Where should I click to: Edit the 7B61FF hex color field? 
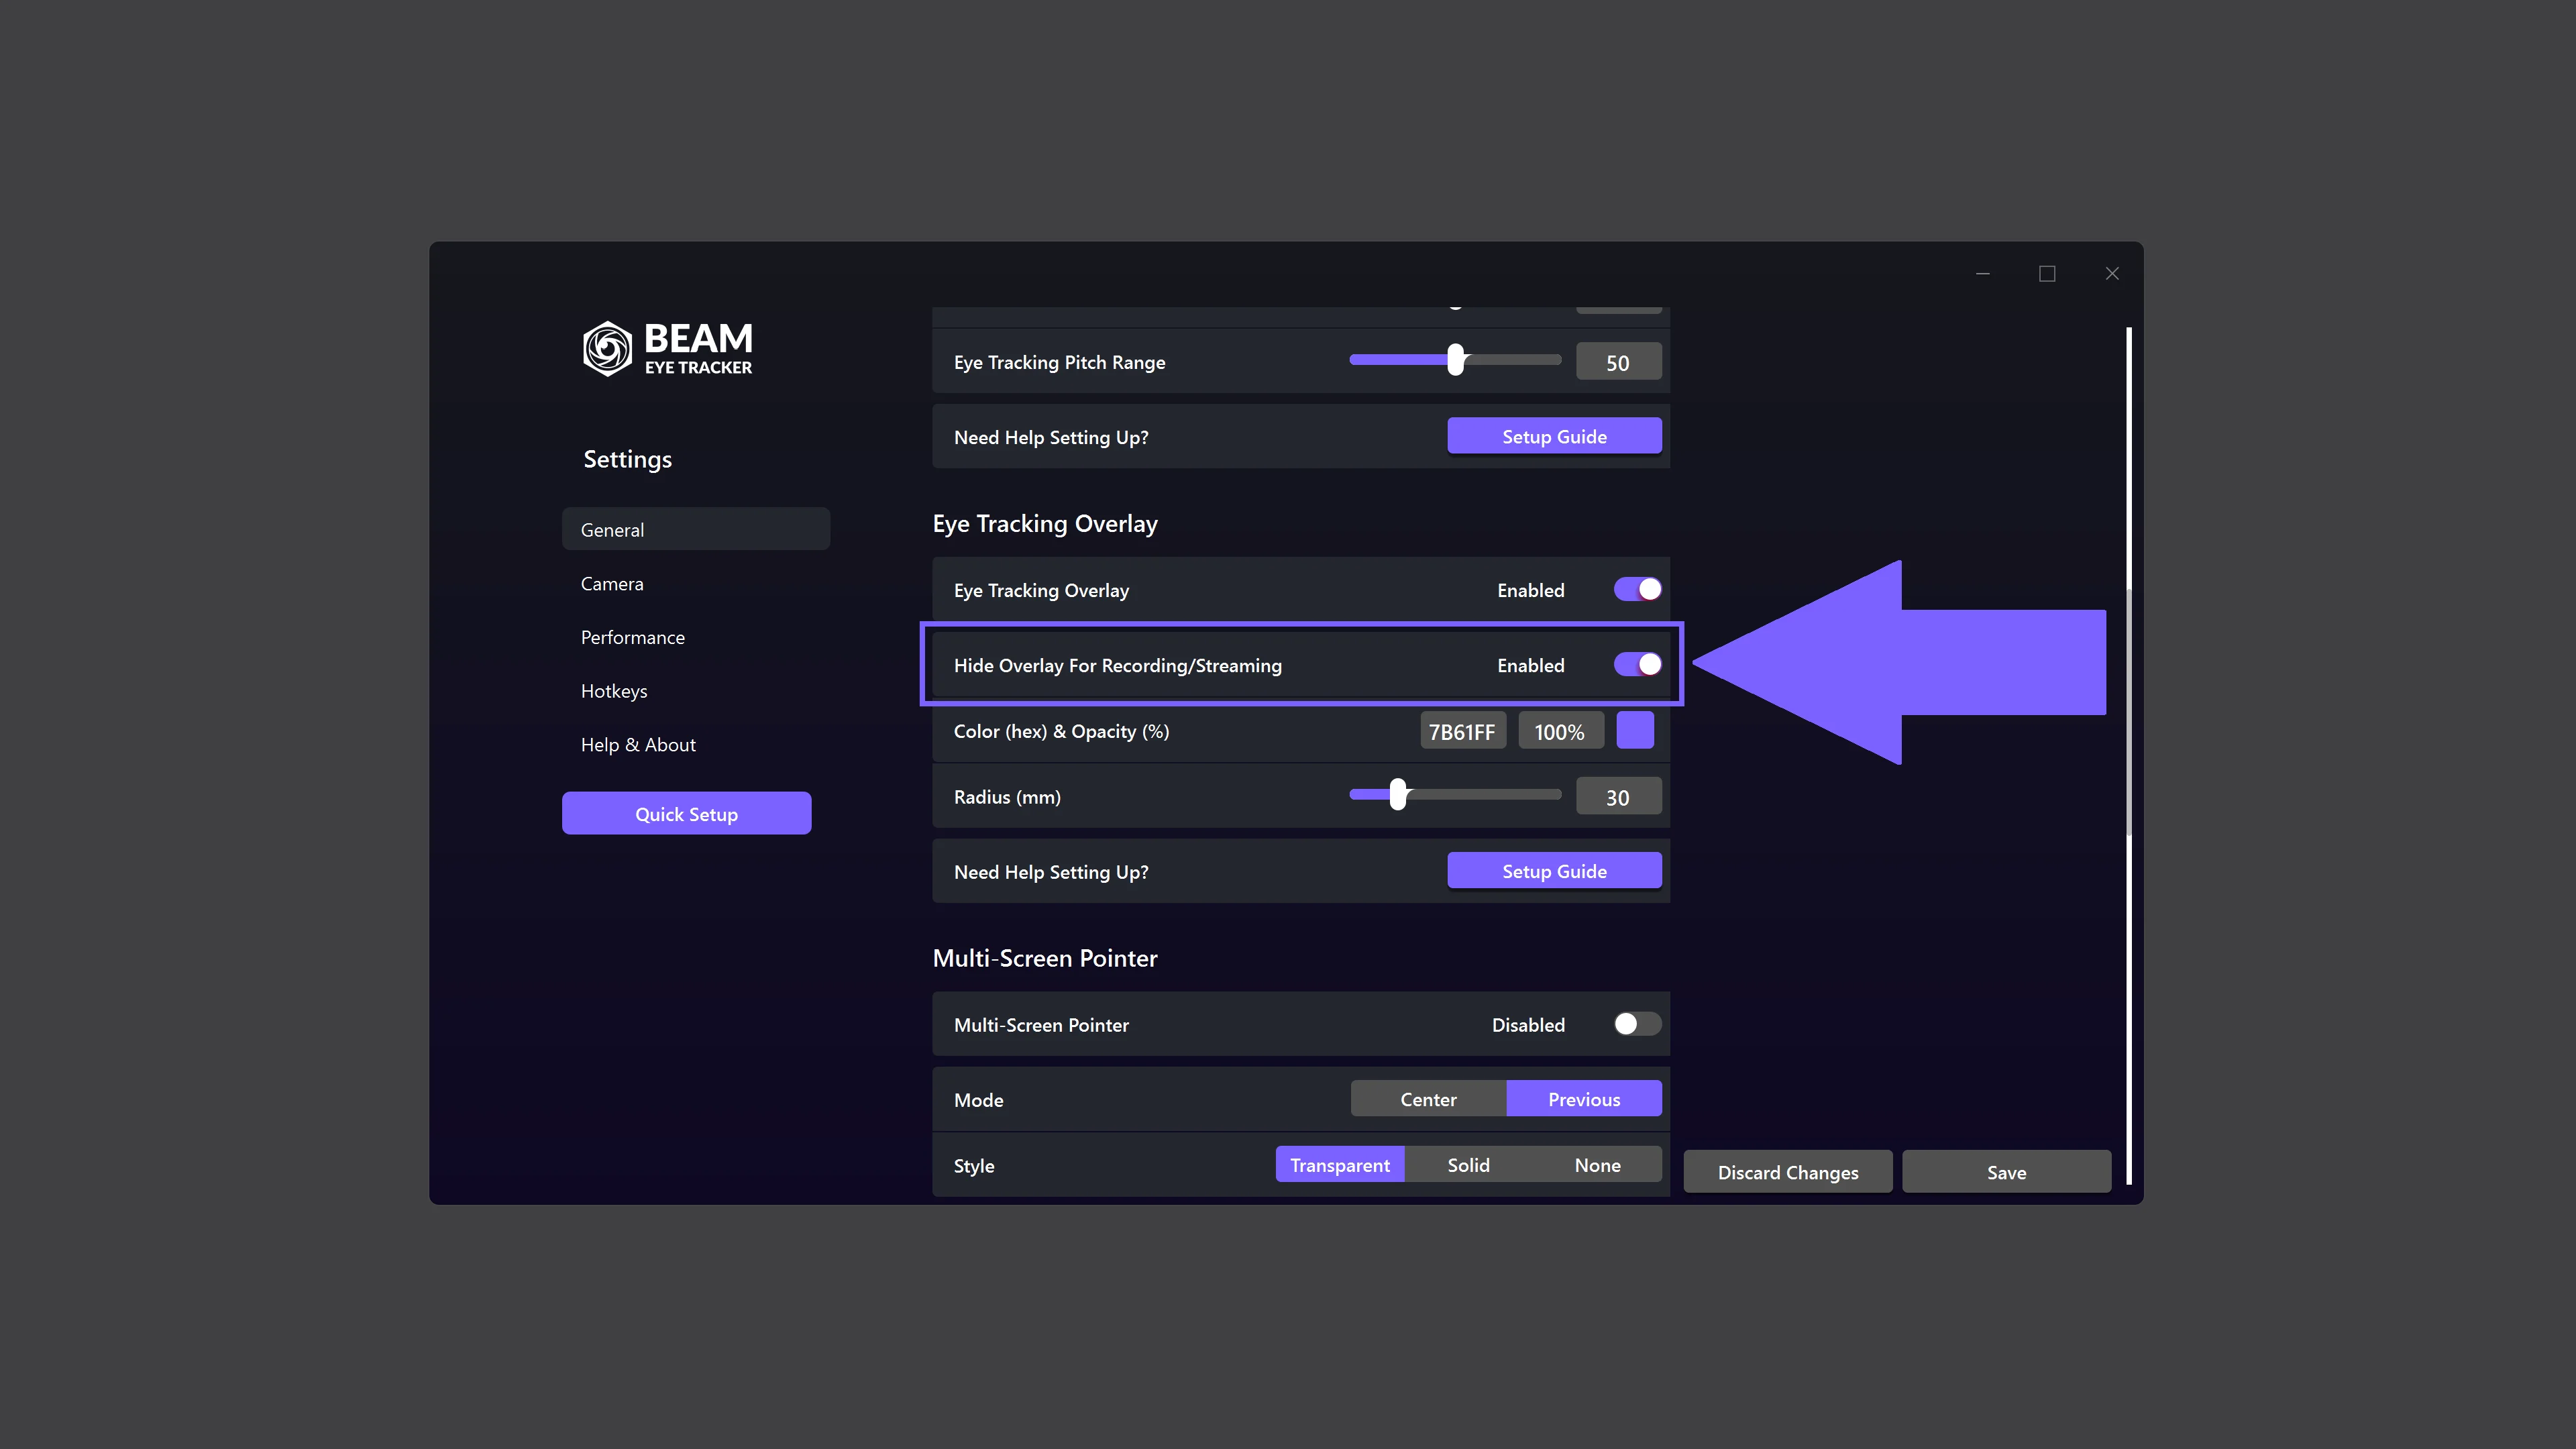pos(1463,730)
